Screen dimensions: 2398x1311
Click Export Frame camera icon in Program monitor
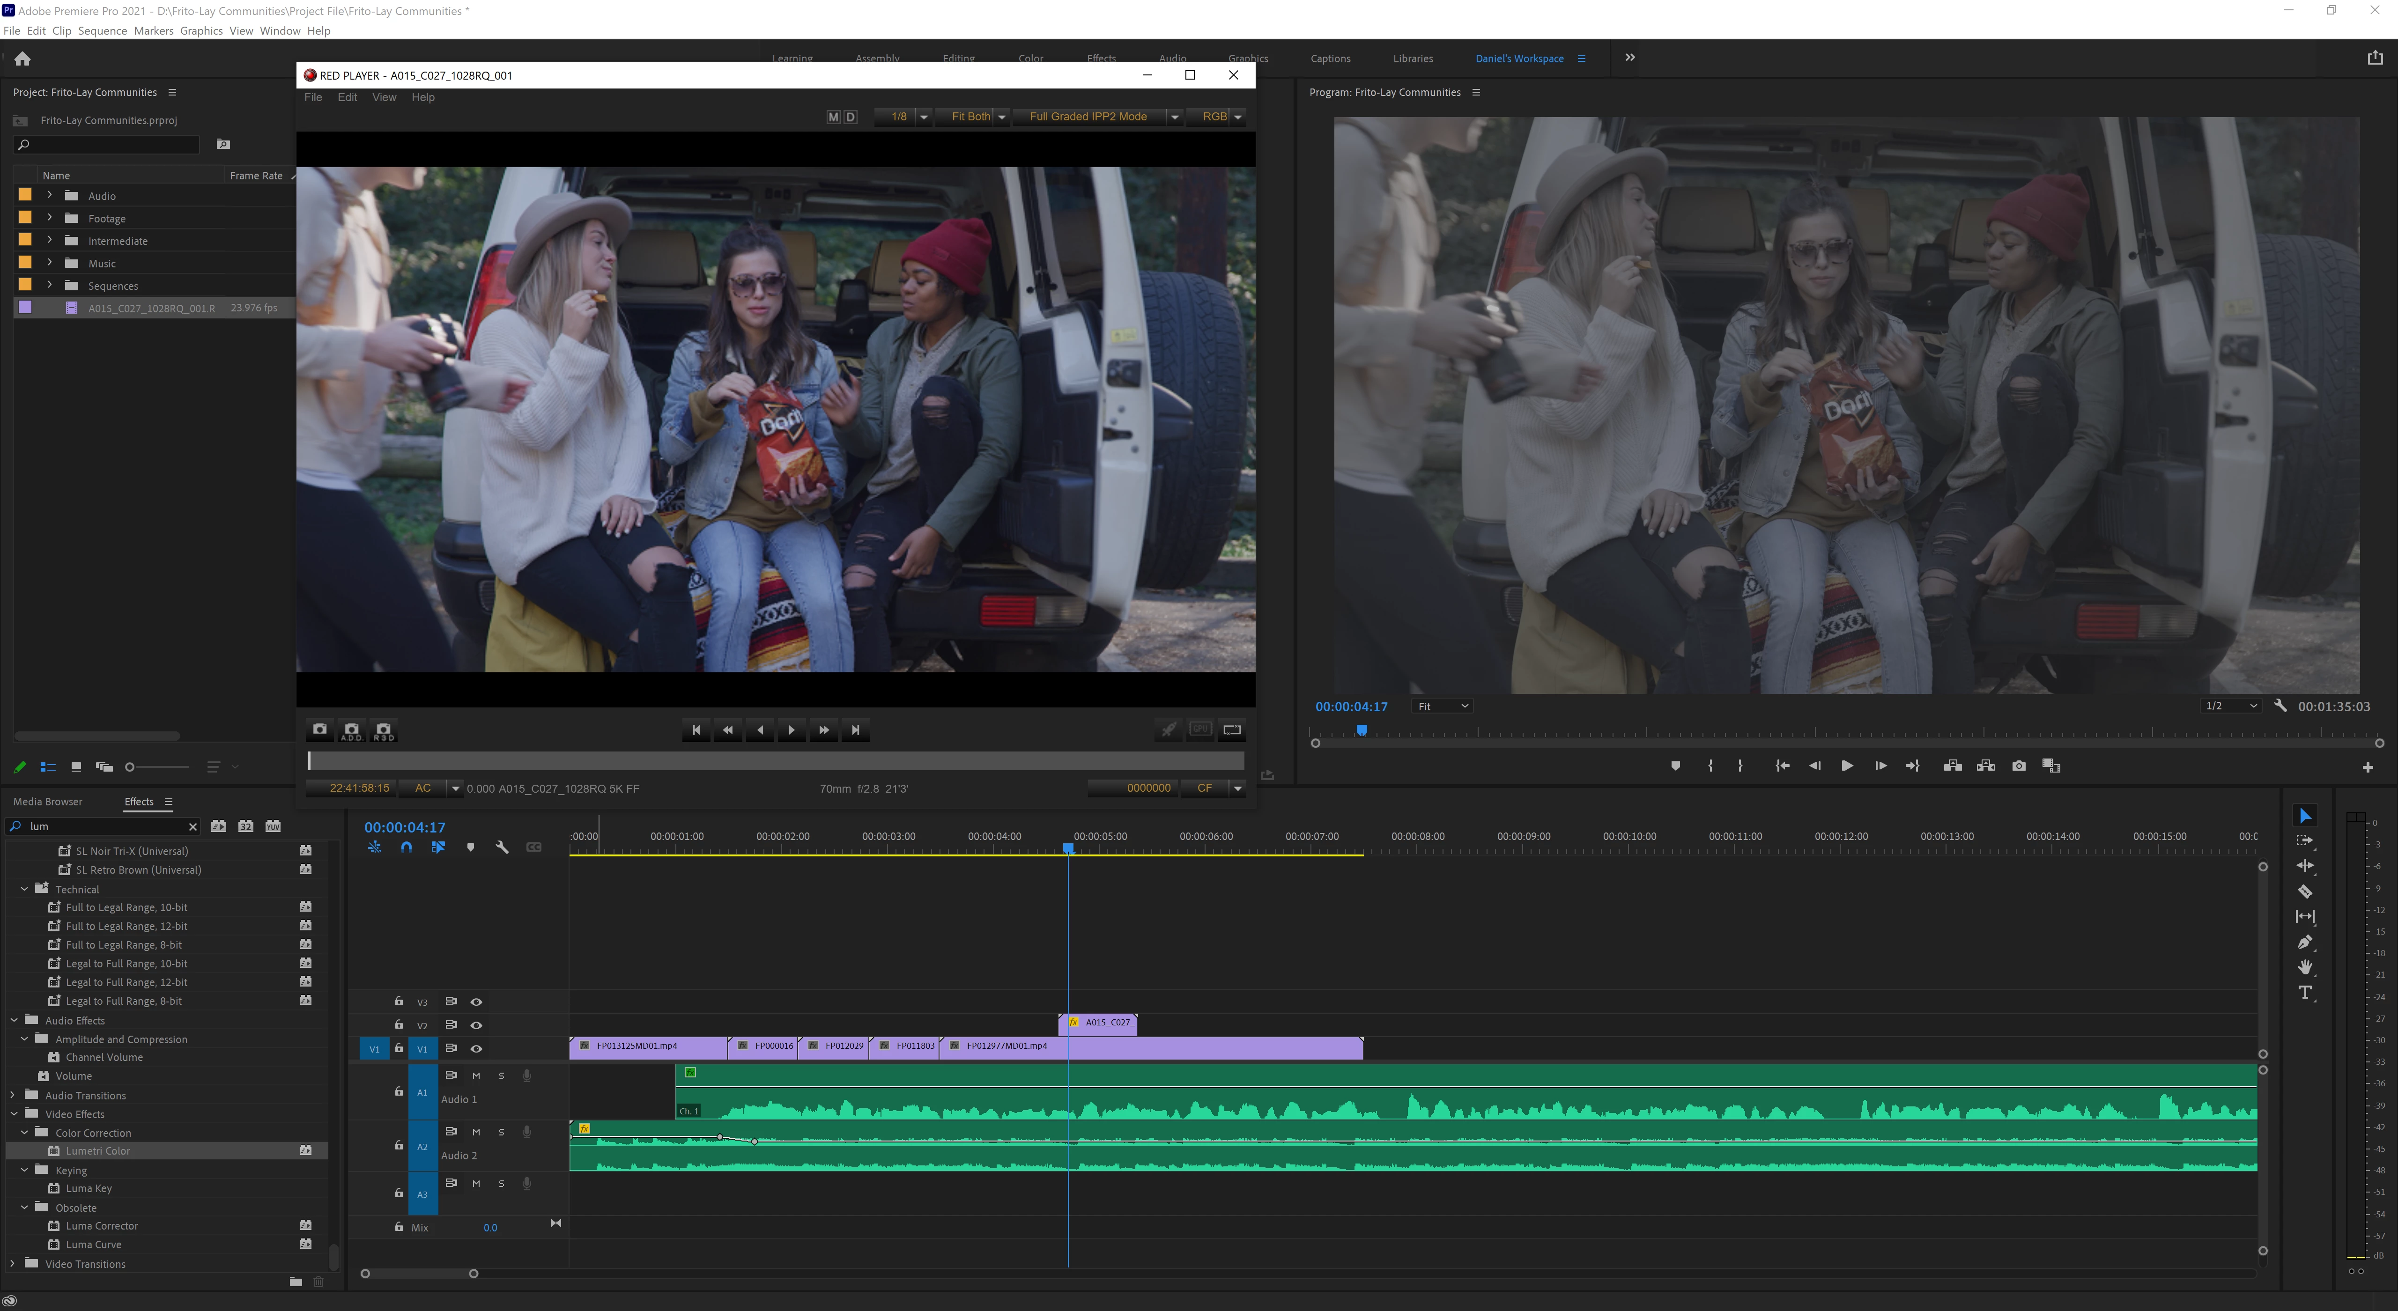2018,766
